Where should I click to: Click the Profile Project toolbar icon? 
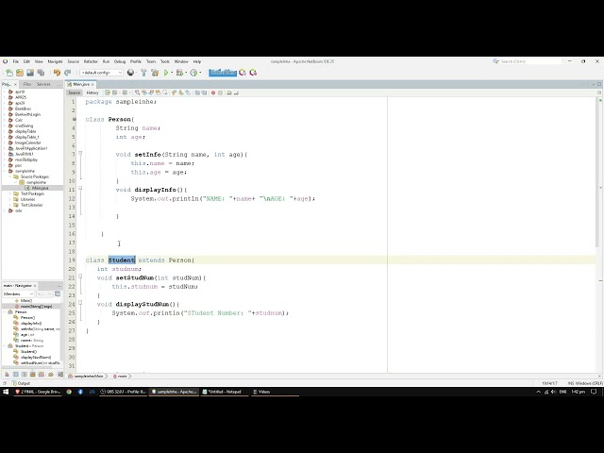(193, 73)
